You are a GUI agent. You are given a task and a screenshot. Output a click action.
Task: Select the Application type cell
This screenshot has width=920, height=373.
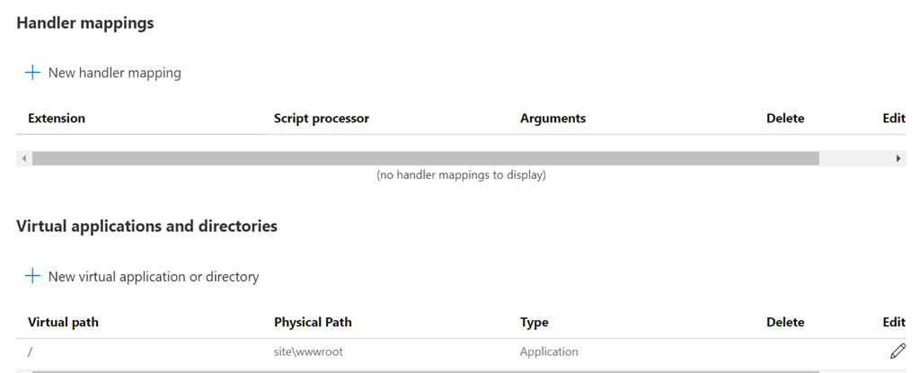point(549,351)
